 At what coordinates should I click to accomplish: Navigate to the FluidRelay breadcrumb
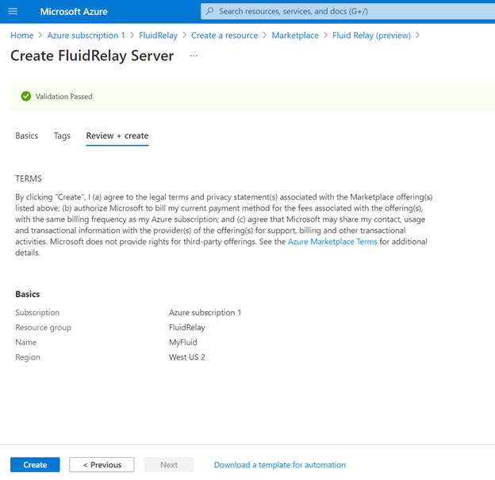point(158,36)
